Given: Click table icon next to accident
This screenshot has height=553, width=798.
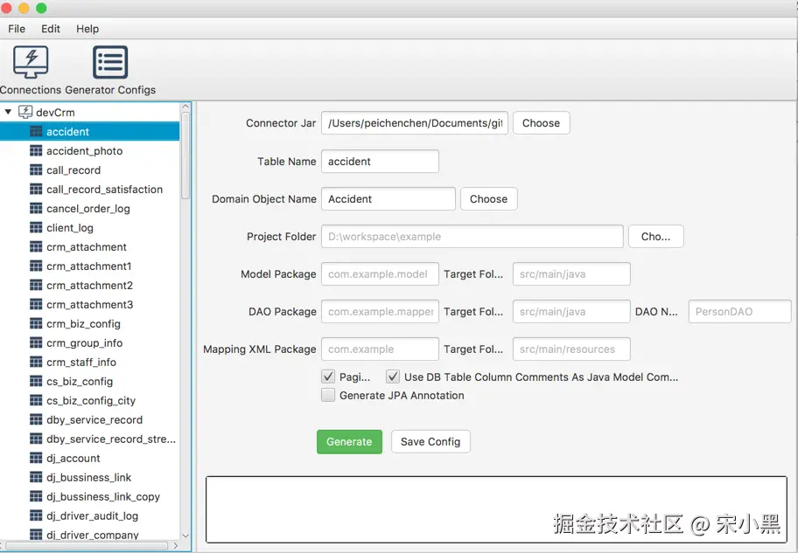Looking at the screenshot, I should click(36, 132).
